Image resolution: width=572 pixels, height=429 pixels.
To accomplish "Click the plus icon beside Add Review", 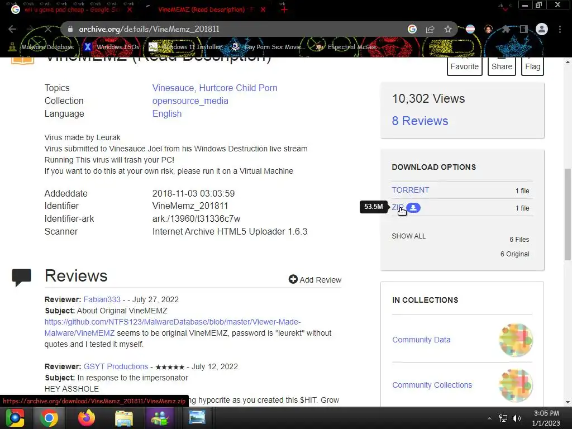I will point(293,279).
